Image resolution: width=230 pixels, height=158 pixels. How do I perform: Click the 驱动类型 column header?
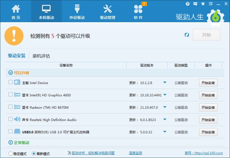pos(181,65)
